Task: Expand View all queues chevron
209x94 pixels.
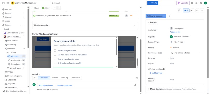Action: (24, 68)
